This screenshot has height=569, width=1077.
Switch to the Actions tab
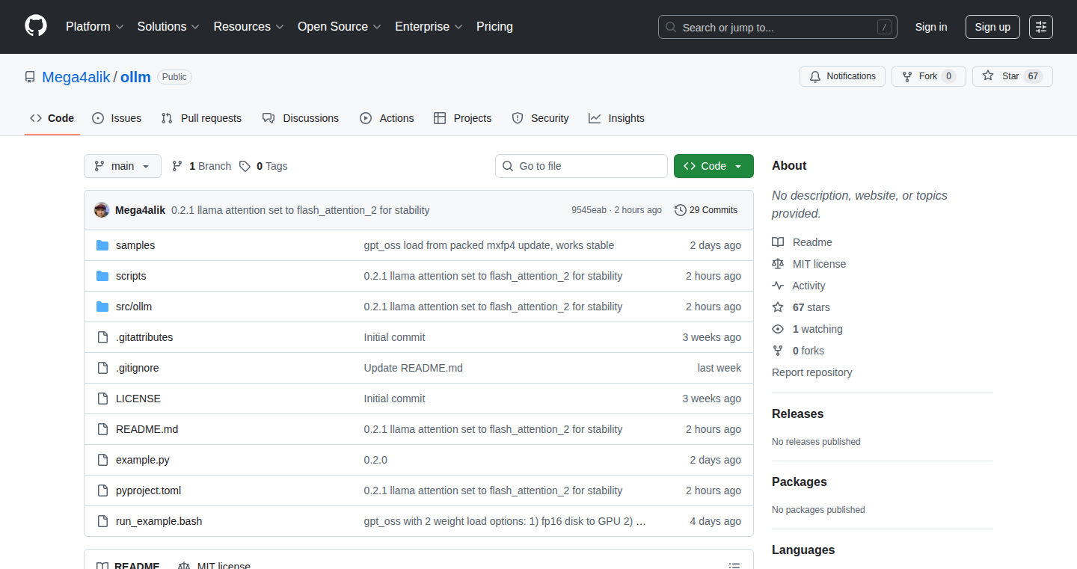(x=387, y=118)
